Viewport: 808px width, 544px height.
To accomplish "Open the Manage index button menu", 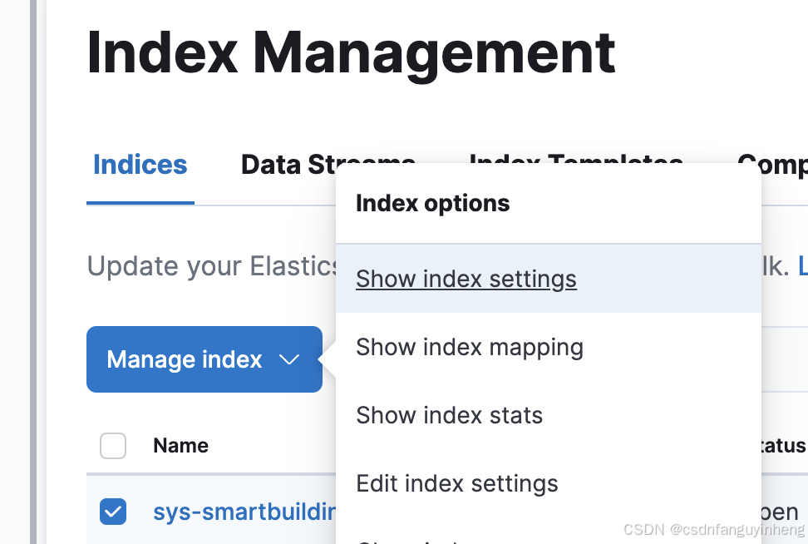I will pos(204,359).
